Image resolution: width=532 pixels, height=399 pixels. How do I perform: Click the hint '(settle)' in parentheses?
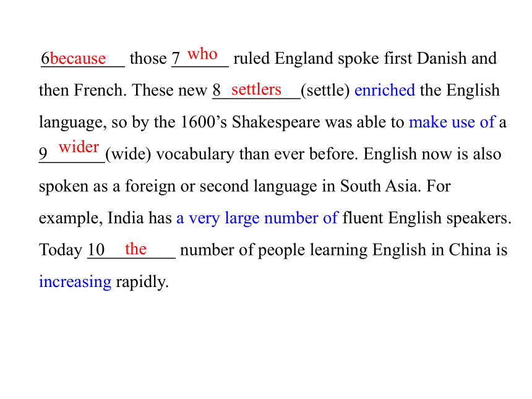(325, 90)
